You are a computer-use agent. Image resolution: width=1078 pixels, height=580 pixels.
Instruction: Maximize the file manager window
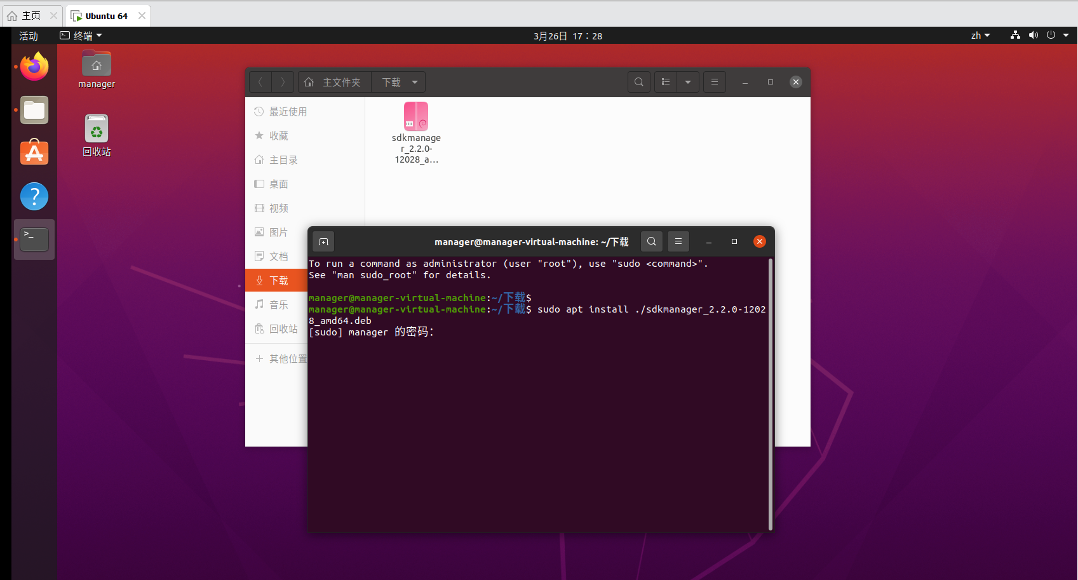point(771,82)
